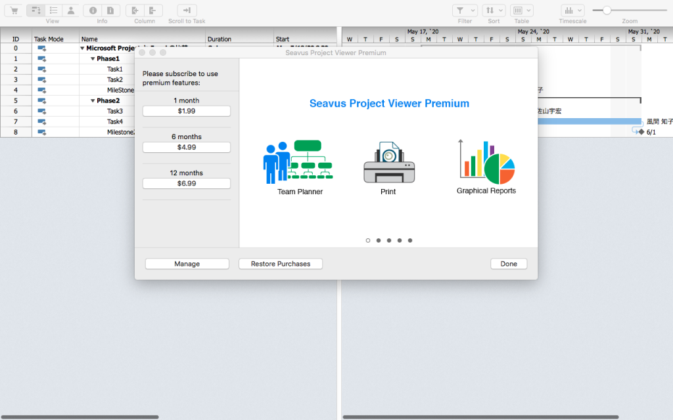Click the Task Mode icon in row ID 0
673x420 pixels.
(41, 49)
